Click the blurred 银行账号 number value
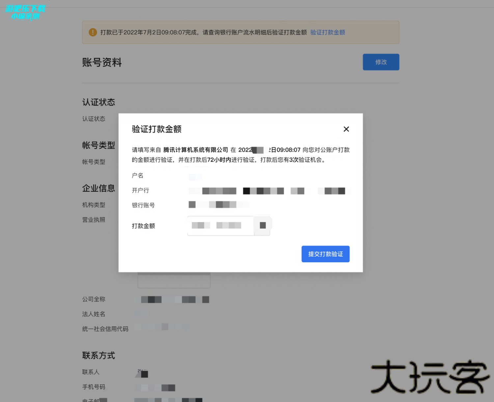The image size is (494, 402). 219,205
